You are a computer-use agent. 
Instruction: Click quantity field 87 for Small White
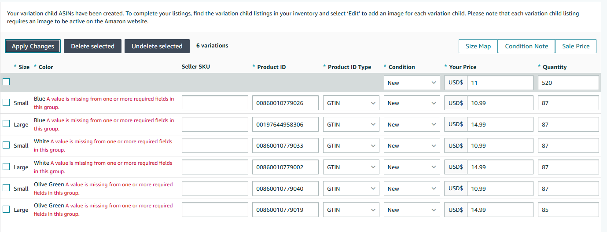(568, 145)
